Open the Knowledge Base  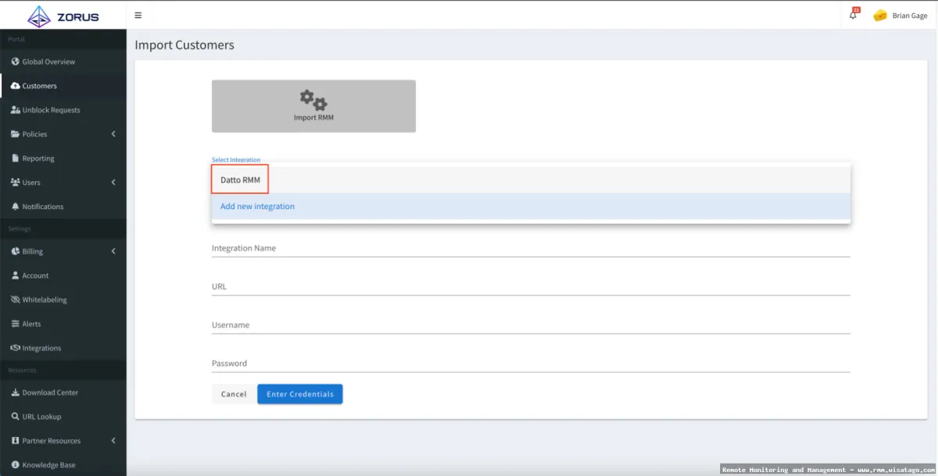tap(48, 465)
